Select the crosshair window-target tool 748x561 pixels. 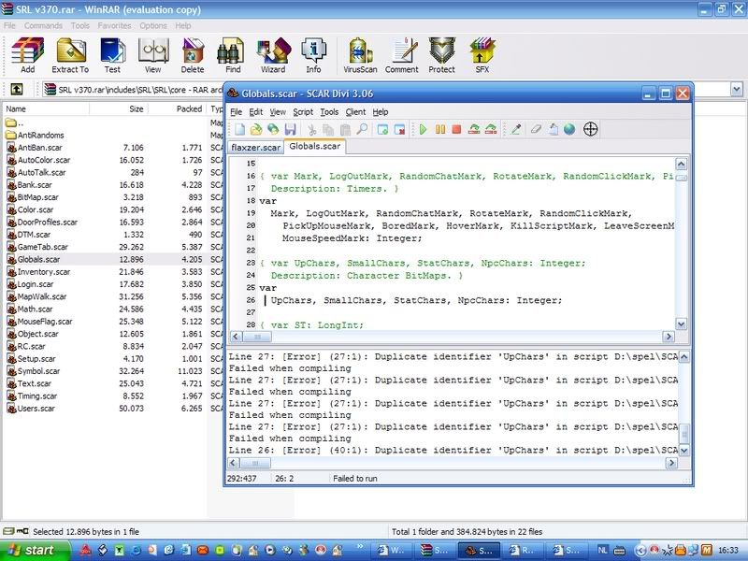click(x=591, y=129)
